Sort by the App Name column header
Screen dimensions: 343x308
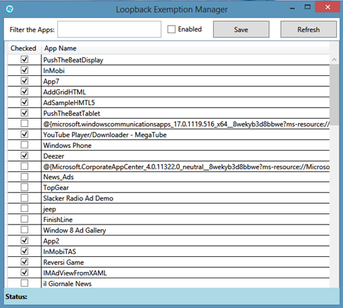pos(60,48)
